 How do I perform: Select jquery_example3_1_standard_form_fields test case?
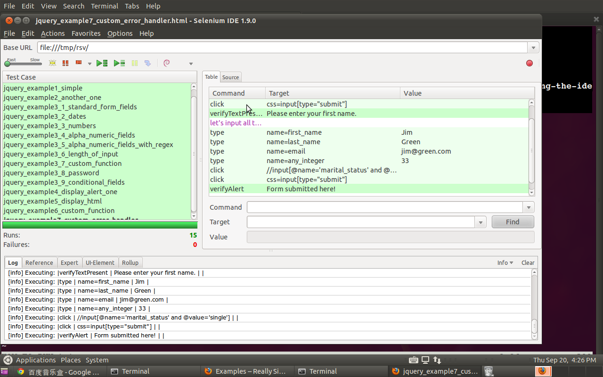97,107
